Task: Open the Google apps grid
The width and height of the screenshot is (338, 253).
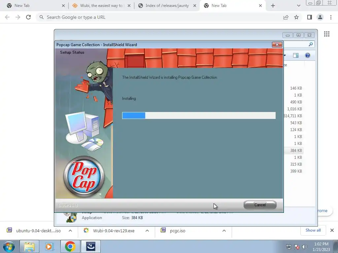Action: pos(327,34)
